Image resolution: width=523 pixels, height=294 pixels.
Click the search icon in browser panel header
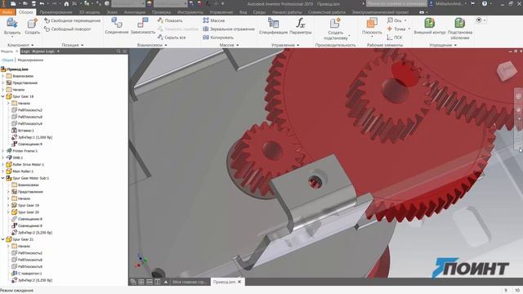(x=118, y=51)
